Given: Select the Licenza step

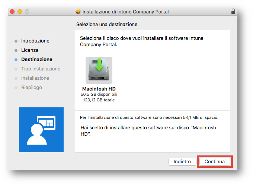Looking at the screenshot, I should pyautogui.click(x=30, y=50).
